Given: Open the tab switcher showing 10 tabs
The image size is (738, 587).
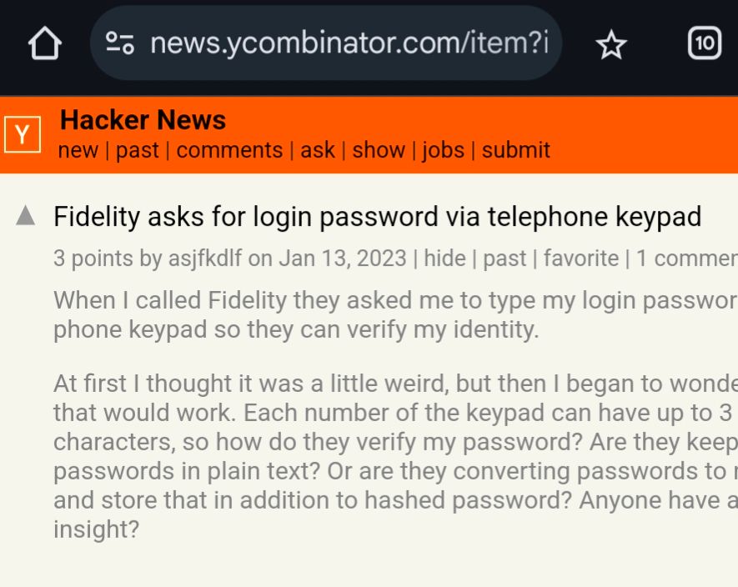Looking at the screenshot, I should 704,43.
